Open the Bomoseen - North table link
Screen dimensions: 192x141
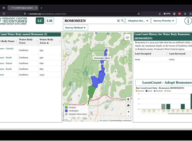point(6,57)
